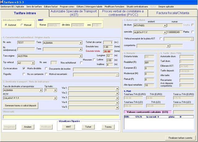
Task: Open the Despre aplicatie menu
Action: [166, 7]
